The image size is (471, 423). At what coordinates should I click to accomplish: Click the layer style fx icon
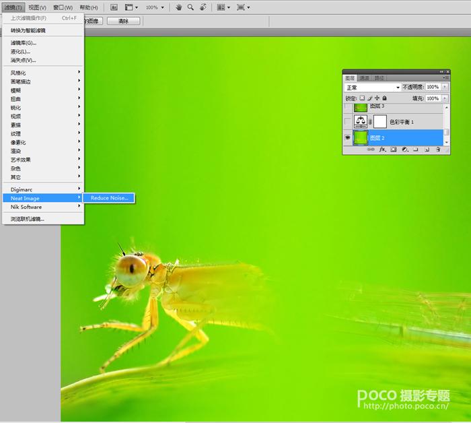tap(382, 150)
